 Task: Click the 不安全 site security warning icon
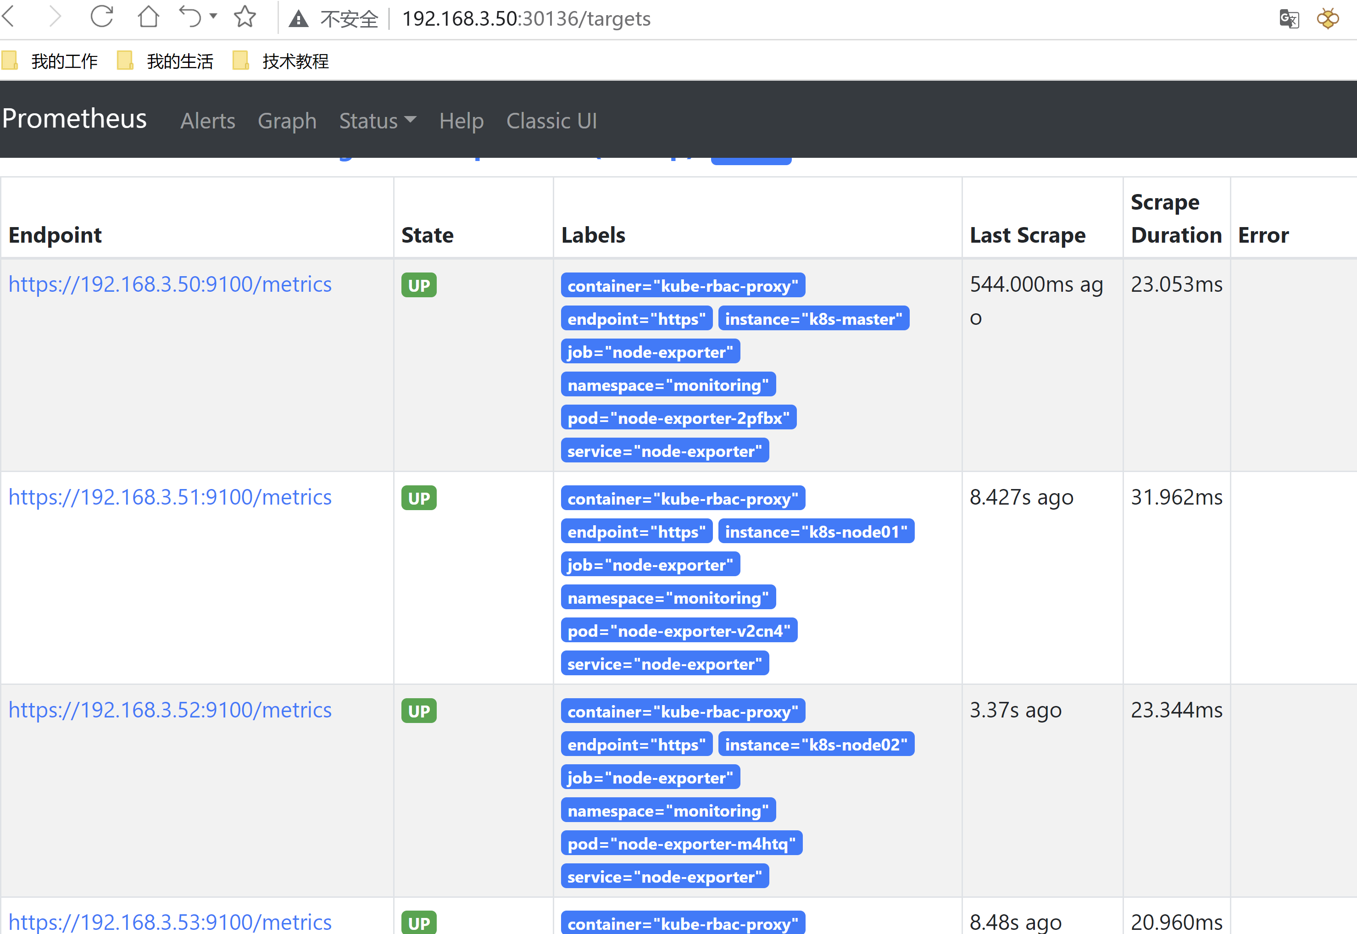[299, 18]
